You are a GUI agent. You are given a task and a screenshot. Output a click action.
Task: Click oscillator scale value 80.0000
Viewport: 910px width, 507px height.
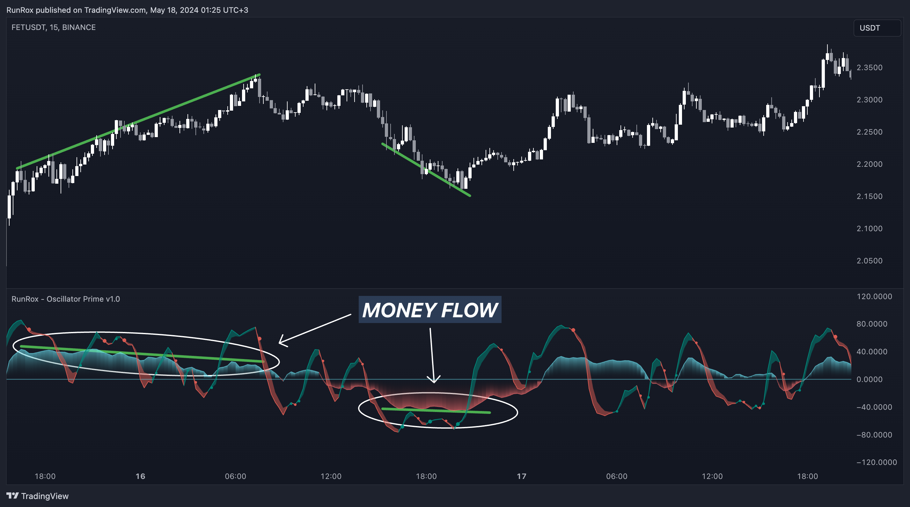click(x=872, y=324)
